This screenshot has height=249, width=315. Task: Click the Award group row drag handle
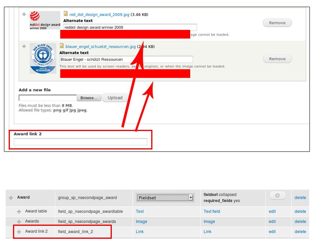pos(11,198)
